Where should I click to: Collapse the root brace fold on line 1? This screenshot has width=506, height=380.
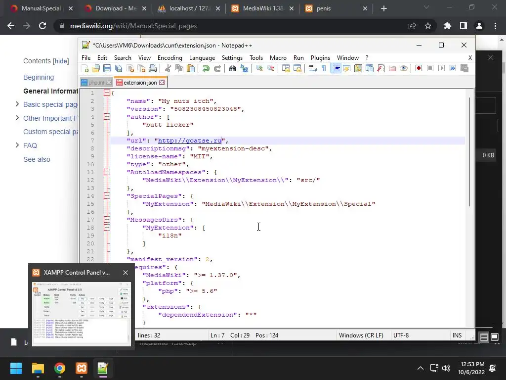pyautogui.click(x=107, y=93)
